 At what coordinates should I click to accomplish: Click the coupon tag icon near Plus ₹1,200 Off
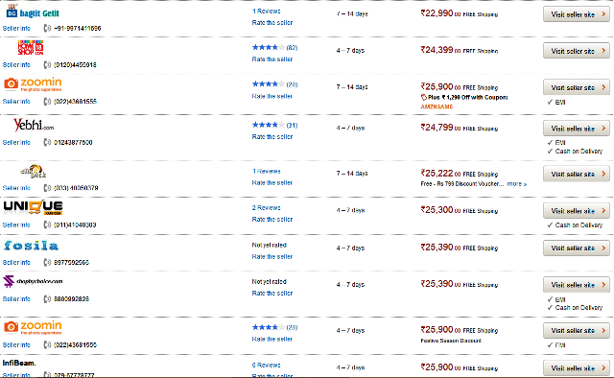[423, 97]
